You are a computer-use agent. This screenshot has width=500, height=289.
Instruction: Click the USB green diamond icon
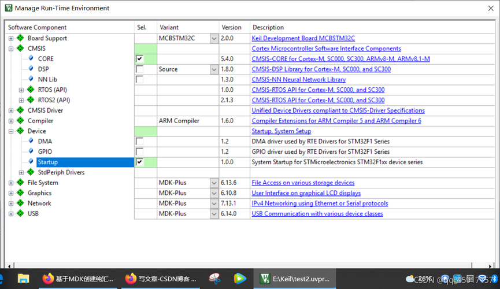click(x=20, y=213)
